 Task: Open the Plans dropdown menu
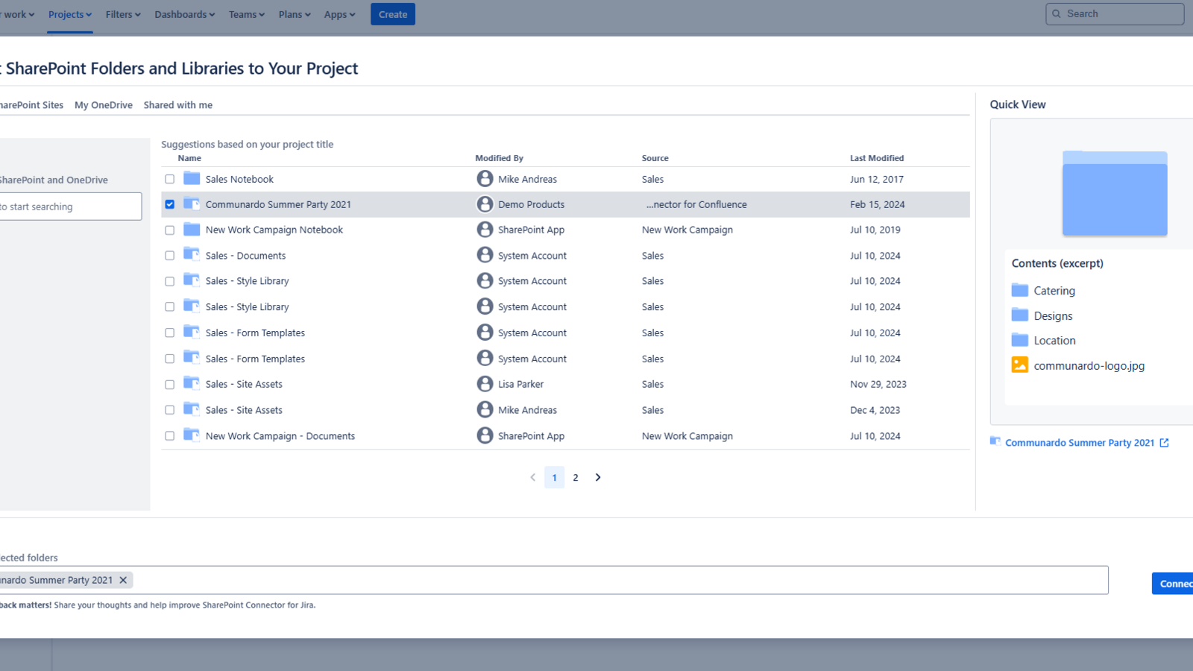tap(295, 14)
